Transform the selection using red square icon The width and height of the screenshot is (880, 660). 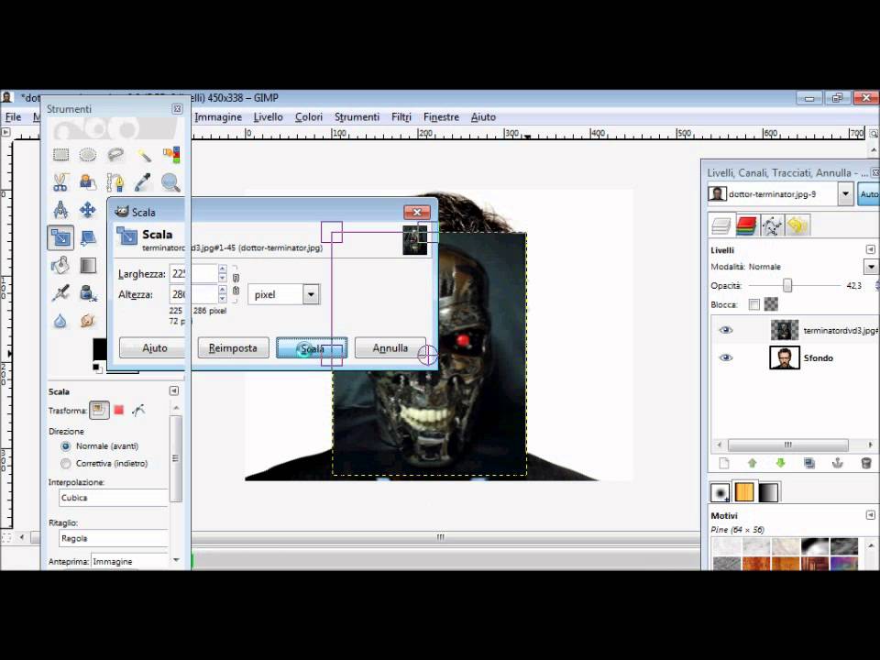(x=119, y=411)
